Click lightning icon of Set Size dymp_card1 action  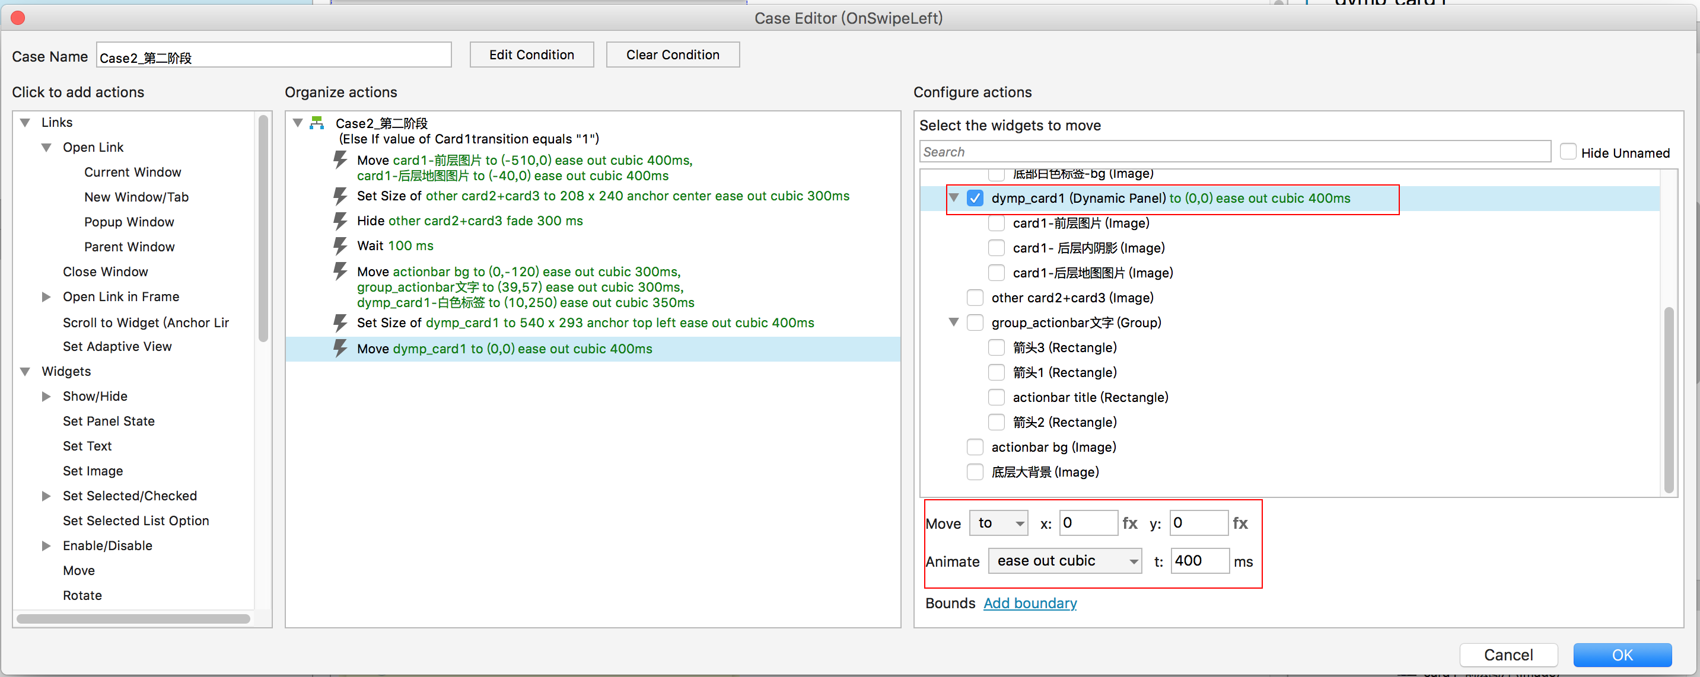click(340, 322)
